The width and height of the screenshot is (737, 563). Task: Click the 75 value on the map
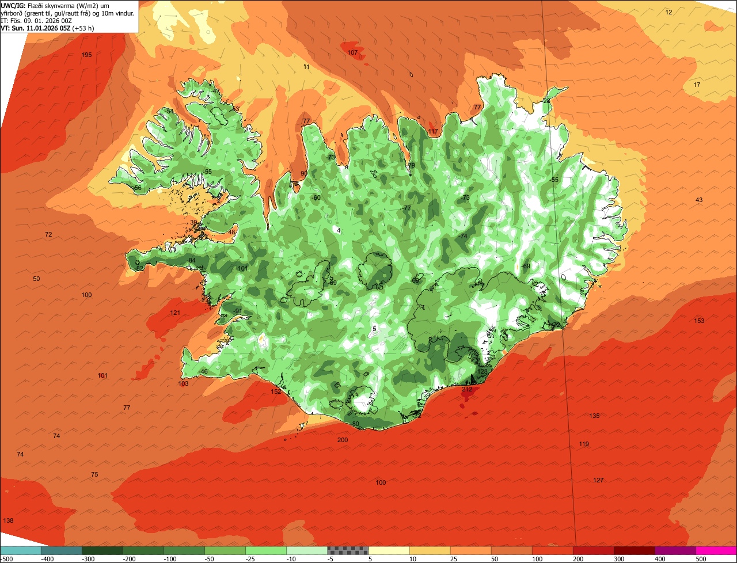[94, 474]
